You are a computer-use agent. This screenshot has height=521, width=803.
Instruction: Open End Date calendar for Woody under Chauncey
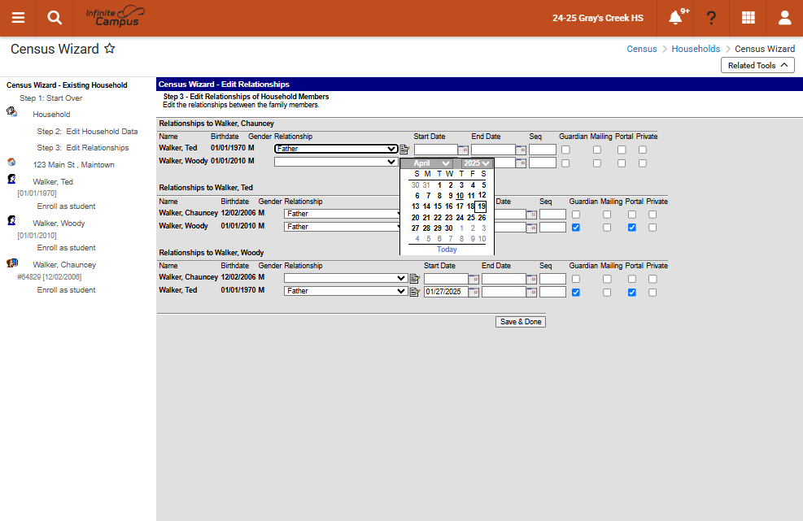point(521,163)
